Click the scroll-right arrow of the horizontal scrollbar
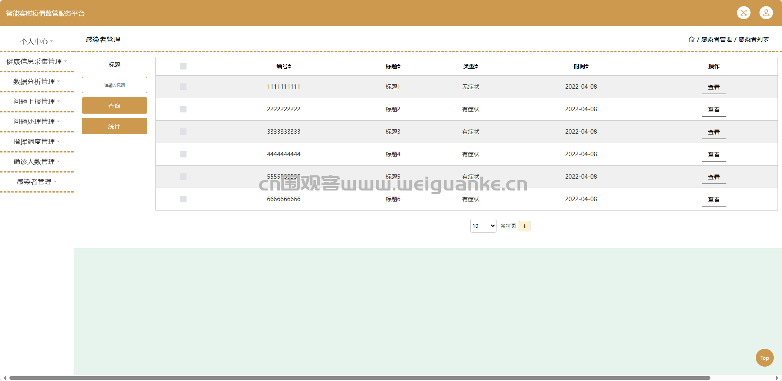 pos(777,378)
